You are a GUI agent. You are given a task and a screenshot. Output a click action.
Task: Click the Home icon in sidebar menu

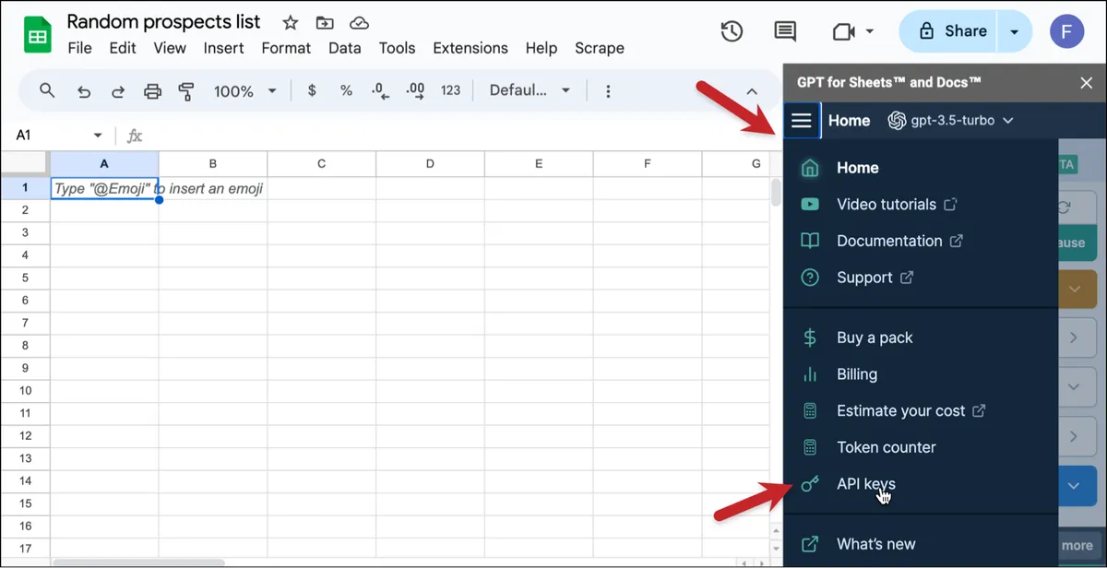pyautogui.click(x=810, y=168)
